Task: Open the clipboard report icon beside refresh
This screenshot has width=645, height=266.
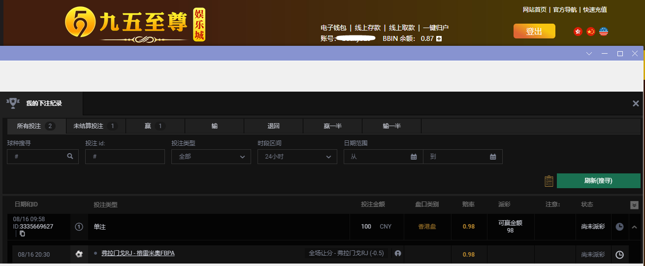Action: (x=549, y=181)
